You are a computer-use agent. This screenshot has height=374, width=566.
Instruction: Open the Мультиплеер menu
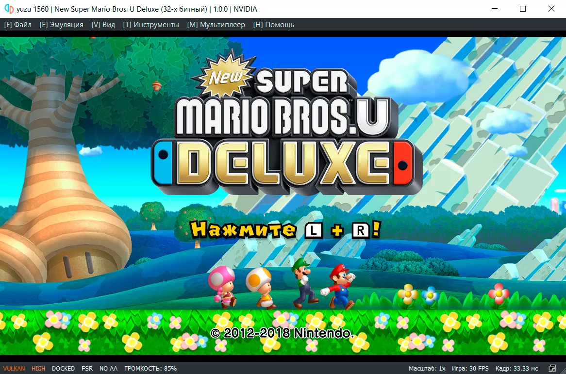[x=216, y=25]
